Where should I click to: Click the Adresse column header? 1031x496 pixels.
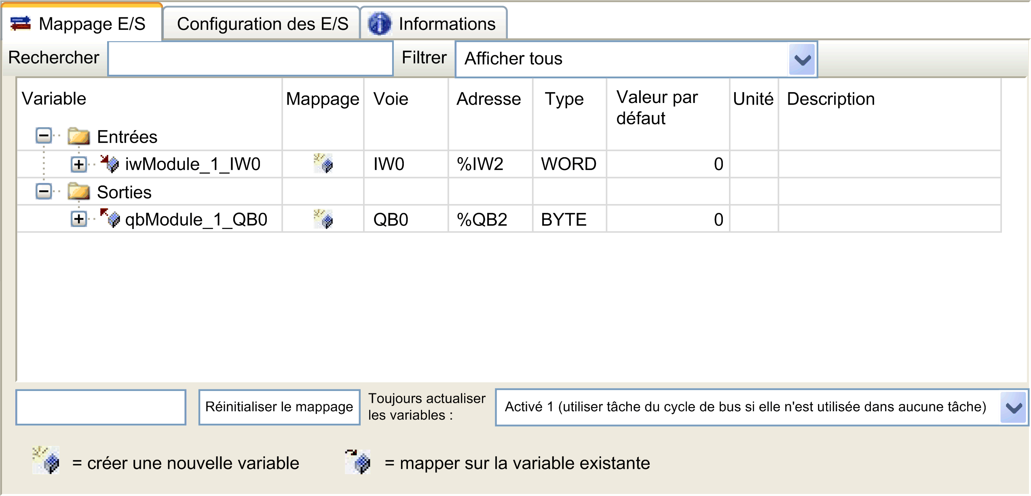(x=488, y=99)
